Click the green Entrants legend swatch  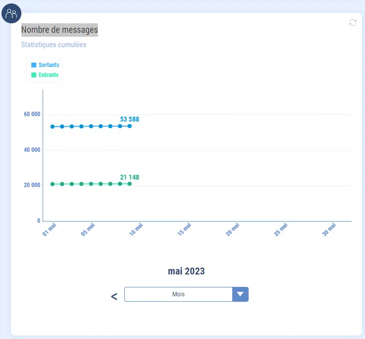click(34, 75)
